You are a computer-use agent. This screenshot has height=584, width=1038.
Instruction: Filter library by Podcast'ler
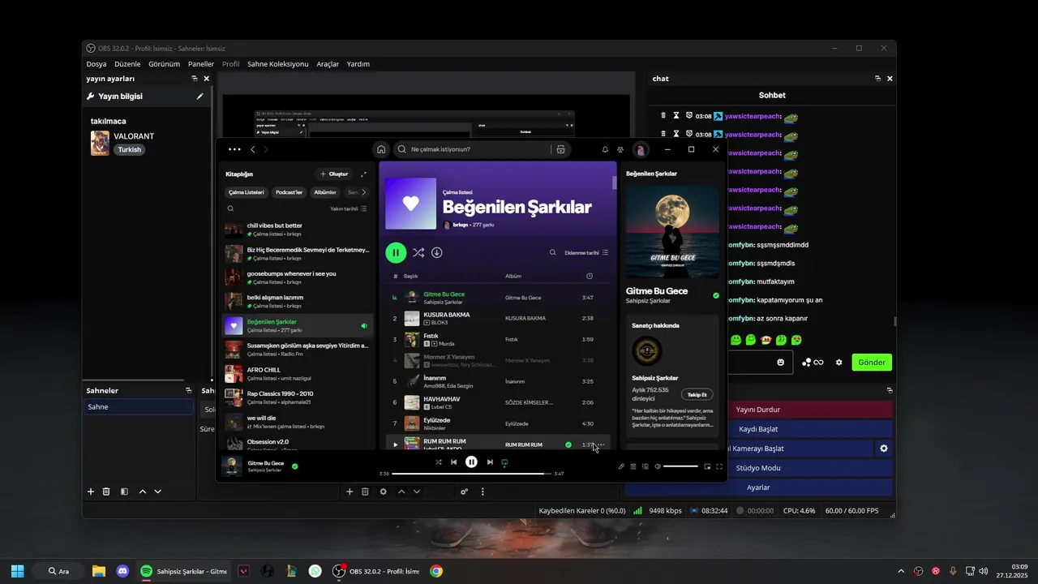pyautogui.click(x=289, y=192)
